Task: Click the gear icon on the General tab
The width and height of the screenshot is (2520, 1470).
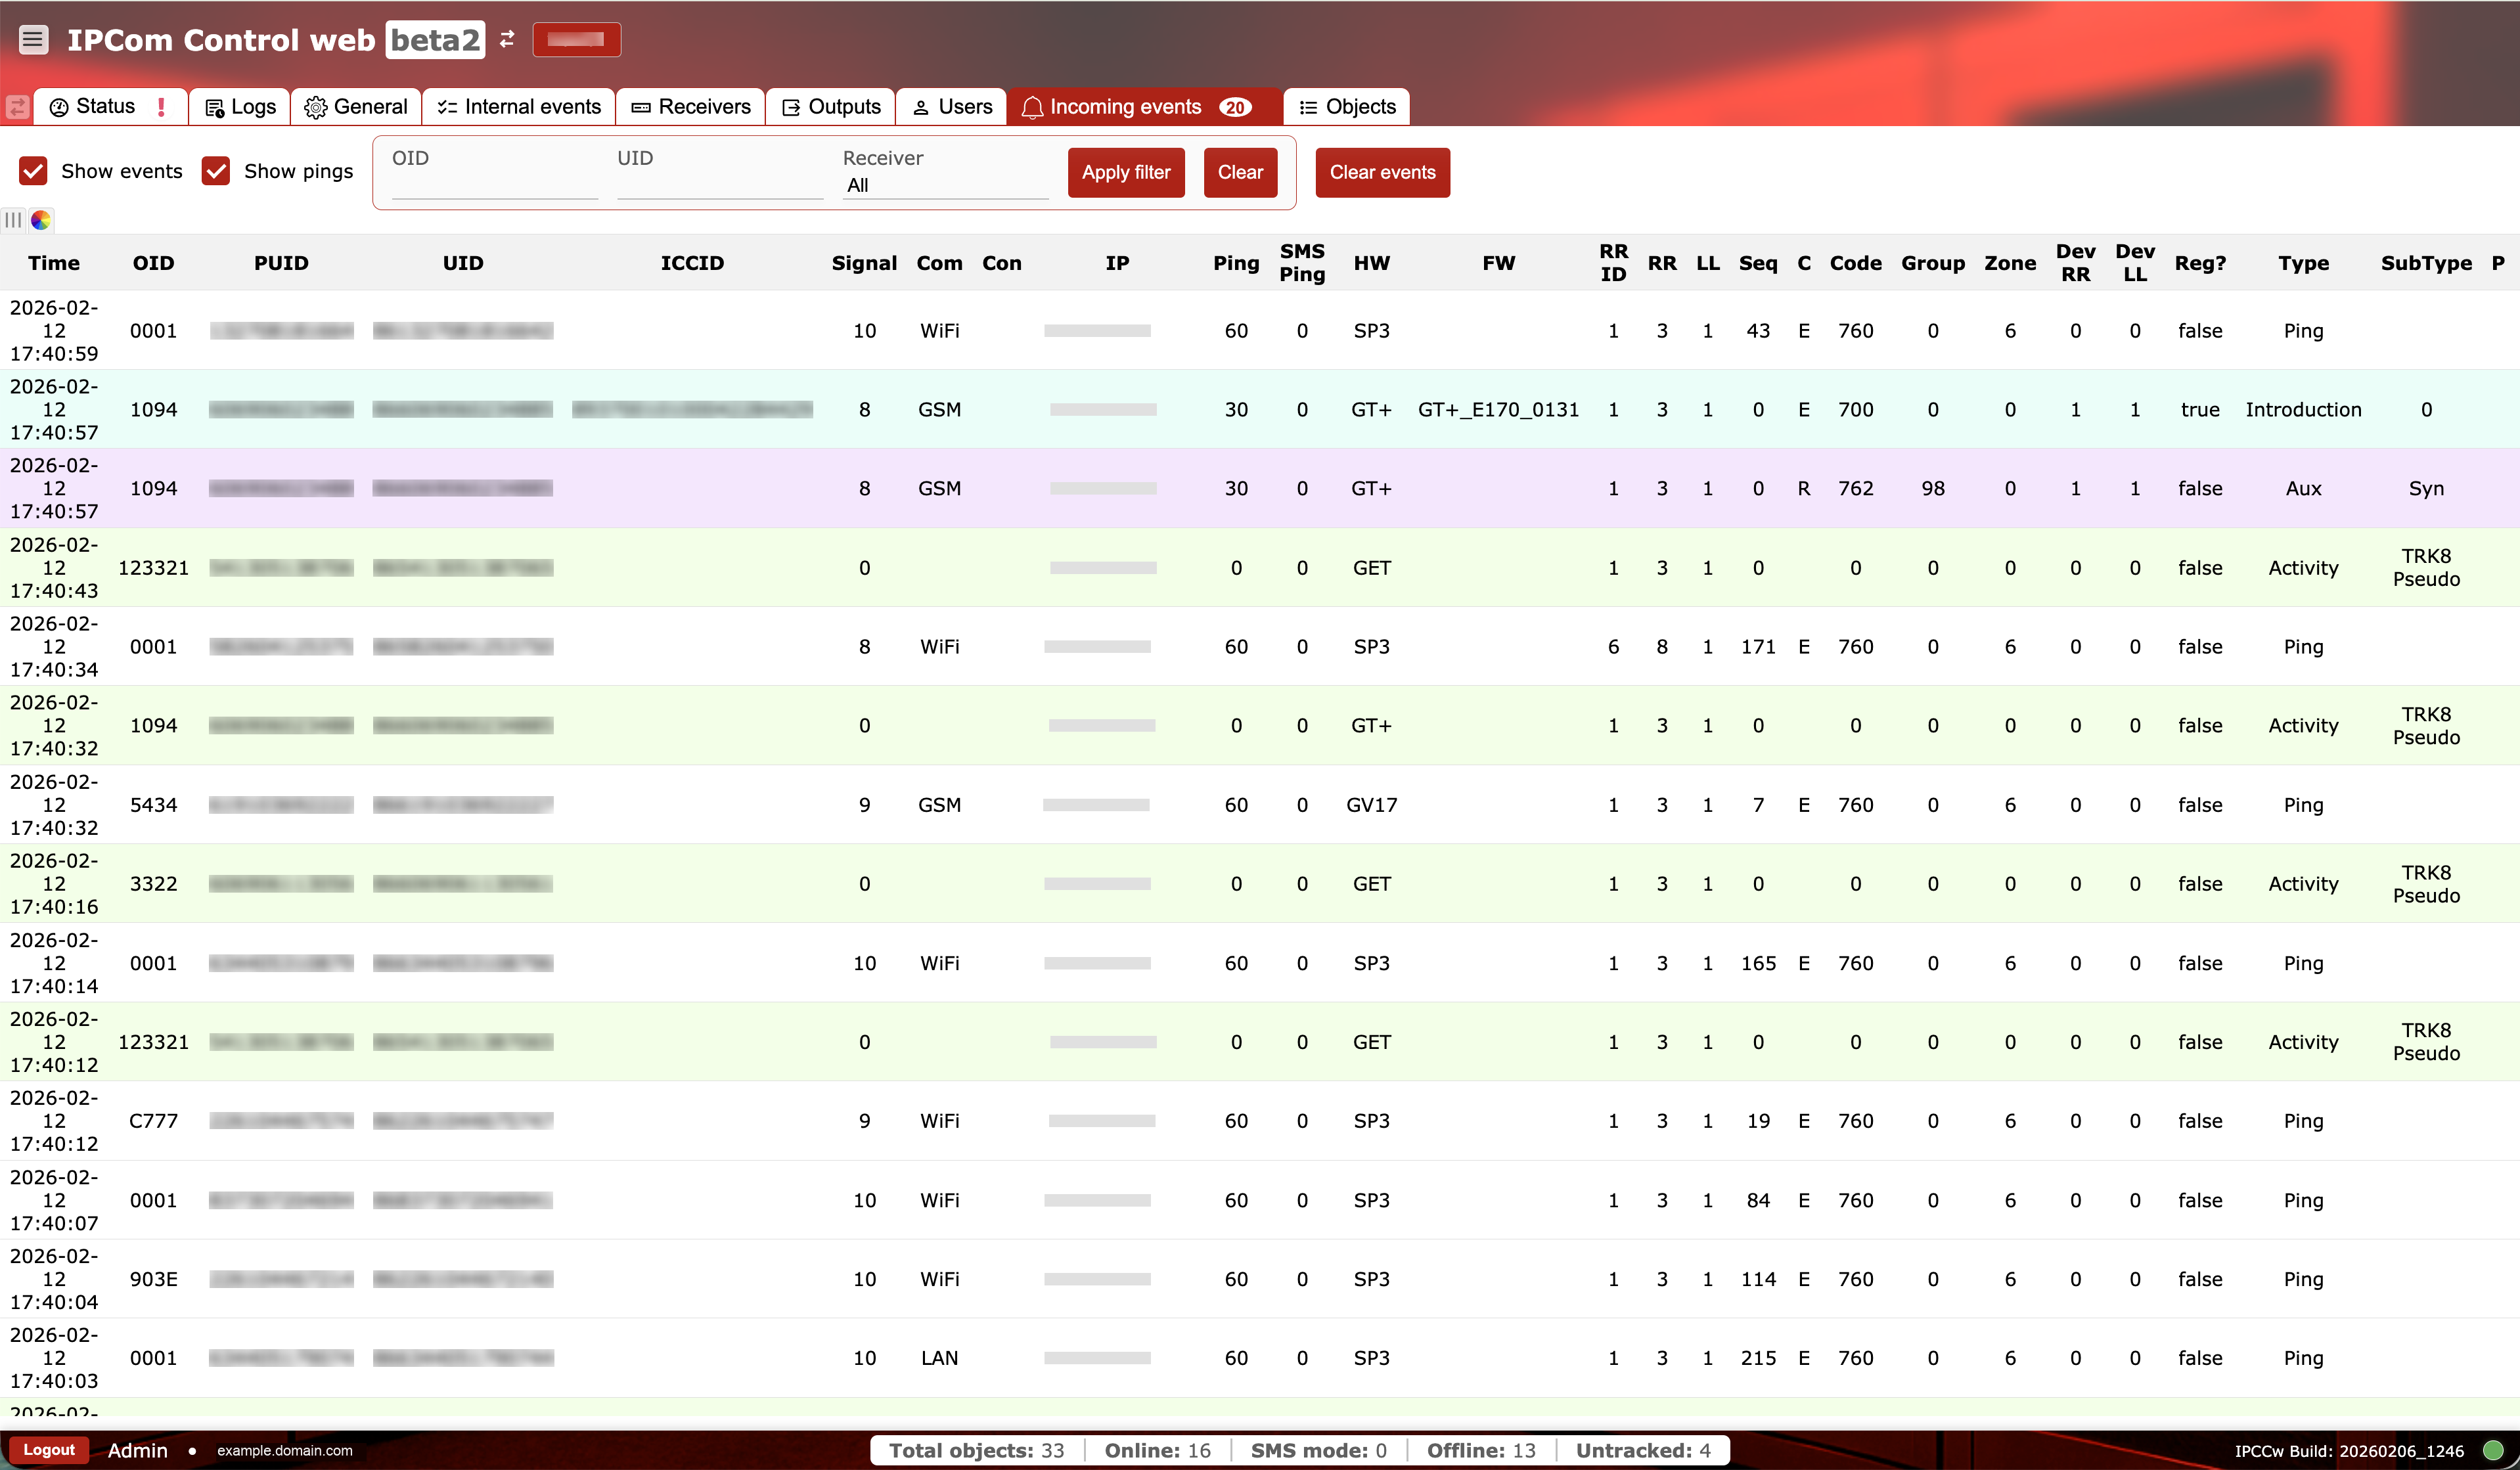Action: pos(314,106)
